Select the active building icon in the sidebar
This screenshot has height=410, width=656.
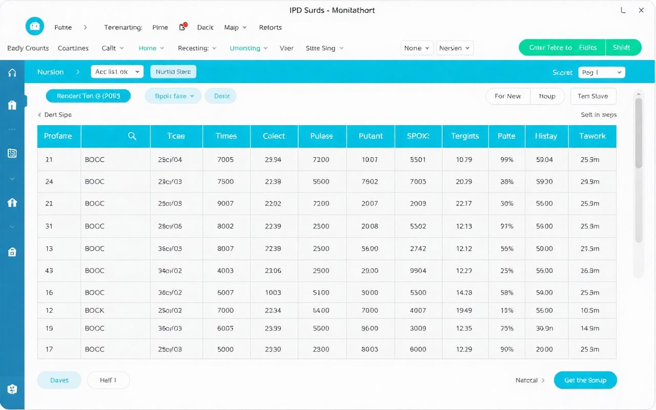coord(12,105)
